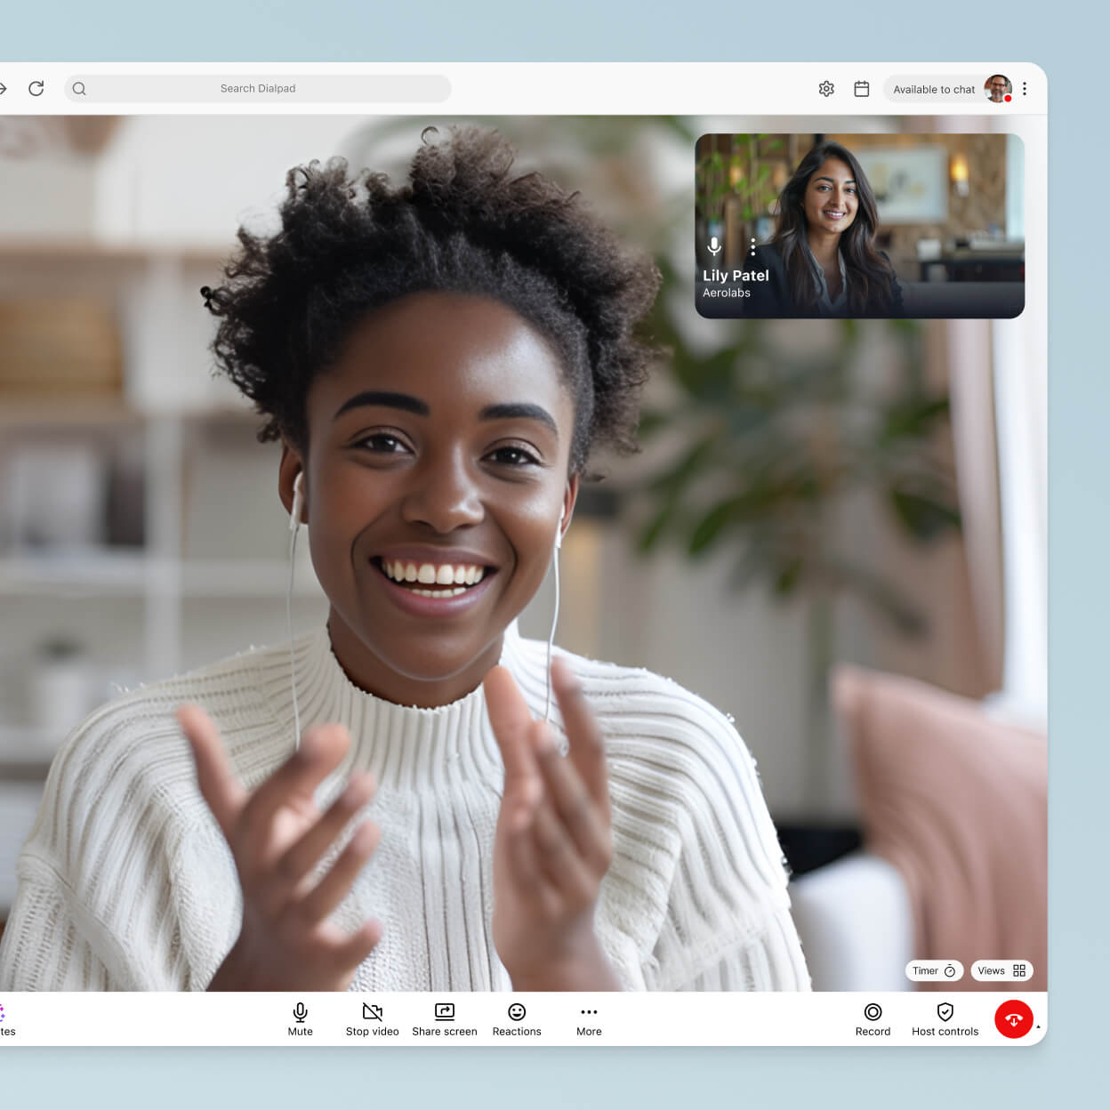Click Lily Patel's name label

click(x=736, y=276)
